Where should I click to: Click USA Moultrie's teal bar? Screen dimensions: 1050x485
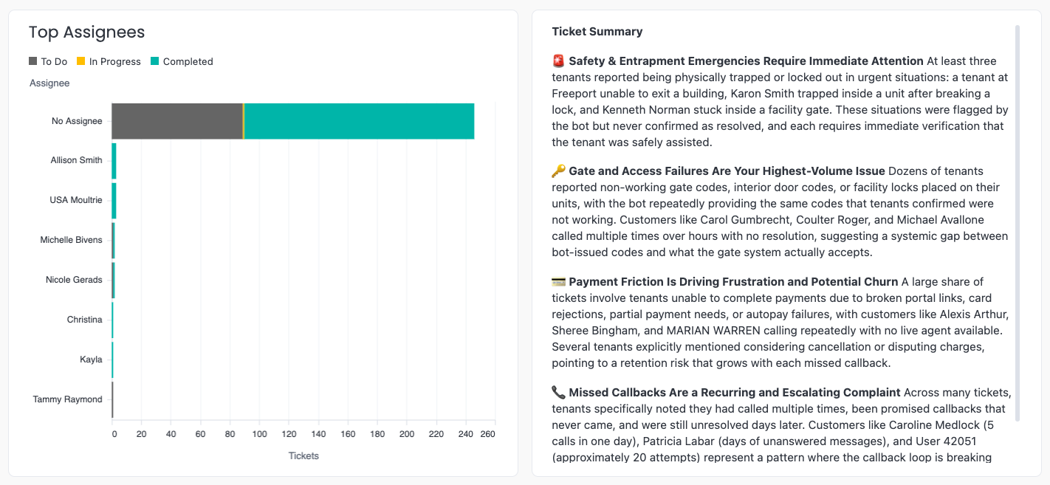(x=114, y=201)
